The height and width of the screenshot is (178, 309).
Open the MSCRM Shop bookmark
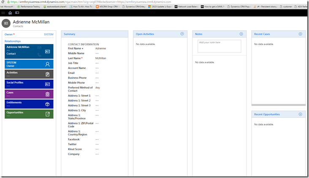pyautogui.click(x=108, y=7)
